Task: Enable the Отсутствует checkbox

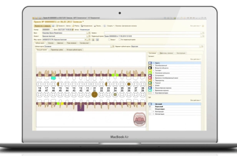Action: [150, 109]
